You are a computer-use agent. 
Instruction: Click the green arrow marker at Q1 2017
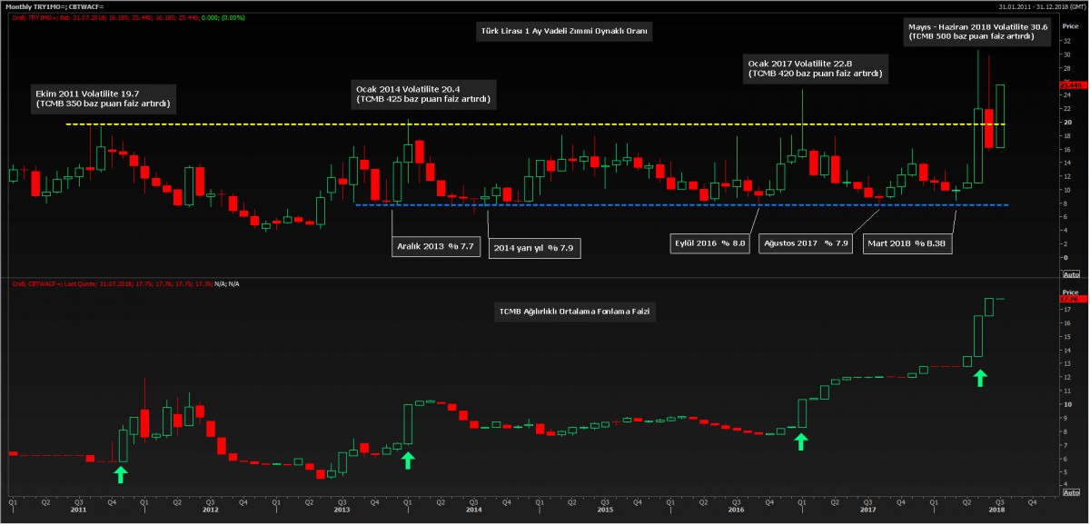tap(800, 441)
